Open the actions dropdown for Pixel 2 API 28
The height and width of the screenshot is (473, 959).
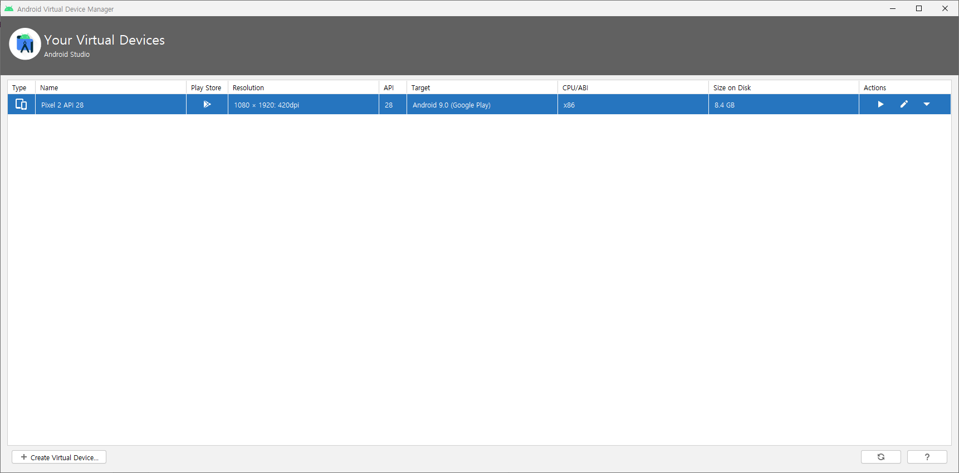click(927, 104)
